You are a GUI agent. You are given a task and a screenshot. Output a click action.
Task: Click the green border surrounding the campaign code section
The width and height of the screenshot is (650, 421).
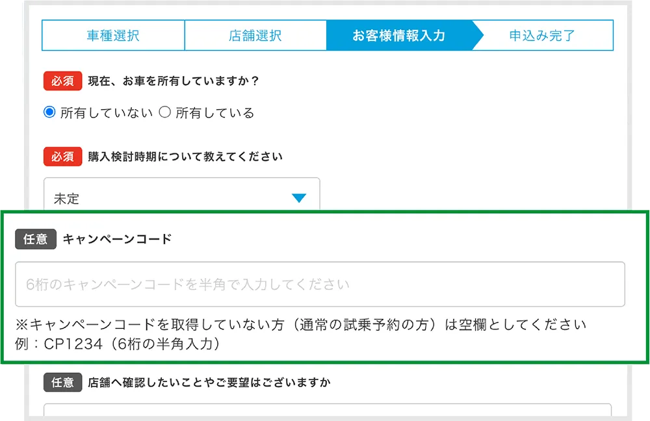tap(325, 212)
